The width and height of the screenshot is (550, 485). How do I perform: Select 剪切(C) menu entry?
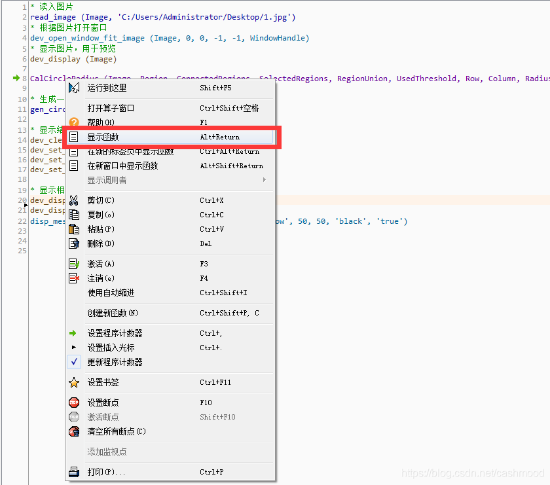[x=170, y=200]
